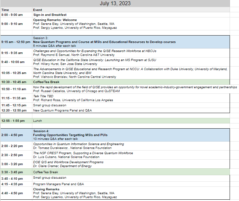Click the 'Talk Title TBD' text
Screen dimensions: 239x201
(43, 96)
